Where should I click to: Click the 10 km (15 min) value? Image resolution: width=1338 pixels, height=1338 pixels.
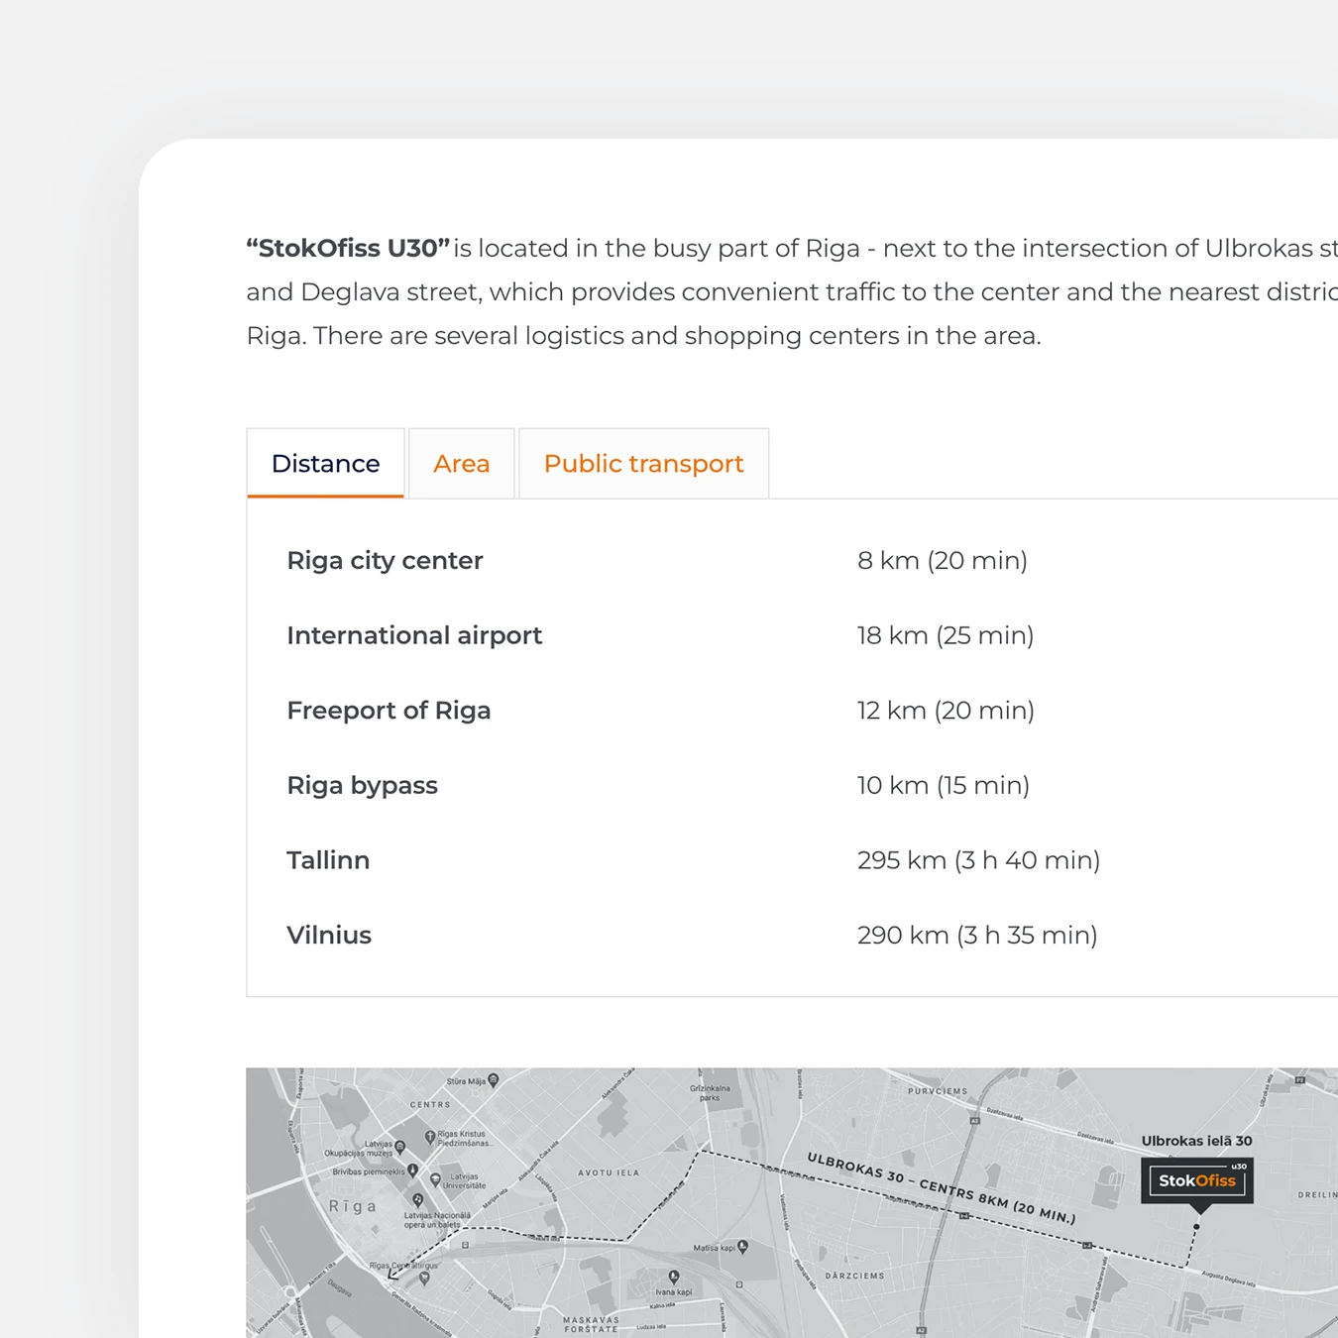(944, 785)
